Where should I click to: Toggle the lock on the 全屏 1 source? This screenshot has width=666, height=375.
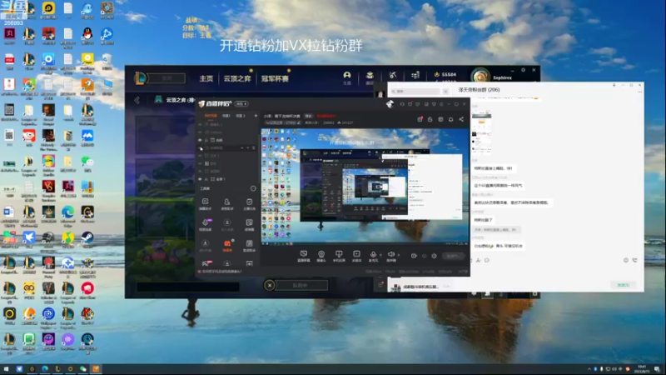(206, 179)
